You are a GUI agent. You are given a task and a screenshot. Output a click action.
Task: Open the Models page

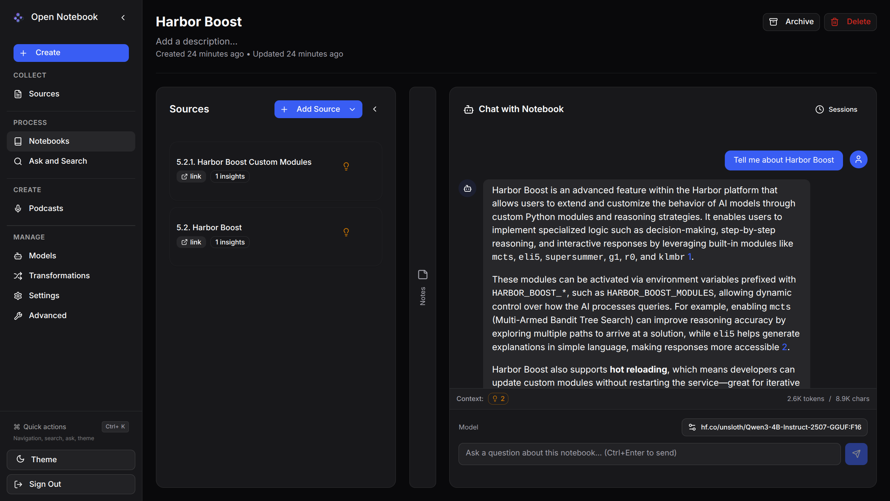(71, 256)
